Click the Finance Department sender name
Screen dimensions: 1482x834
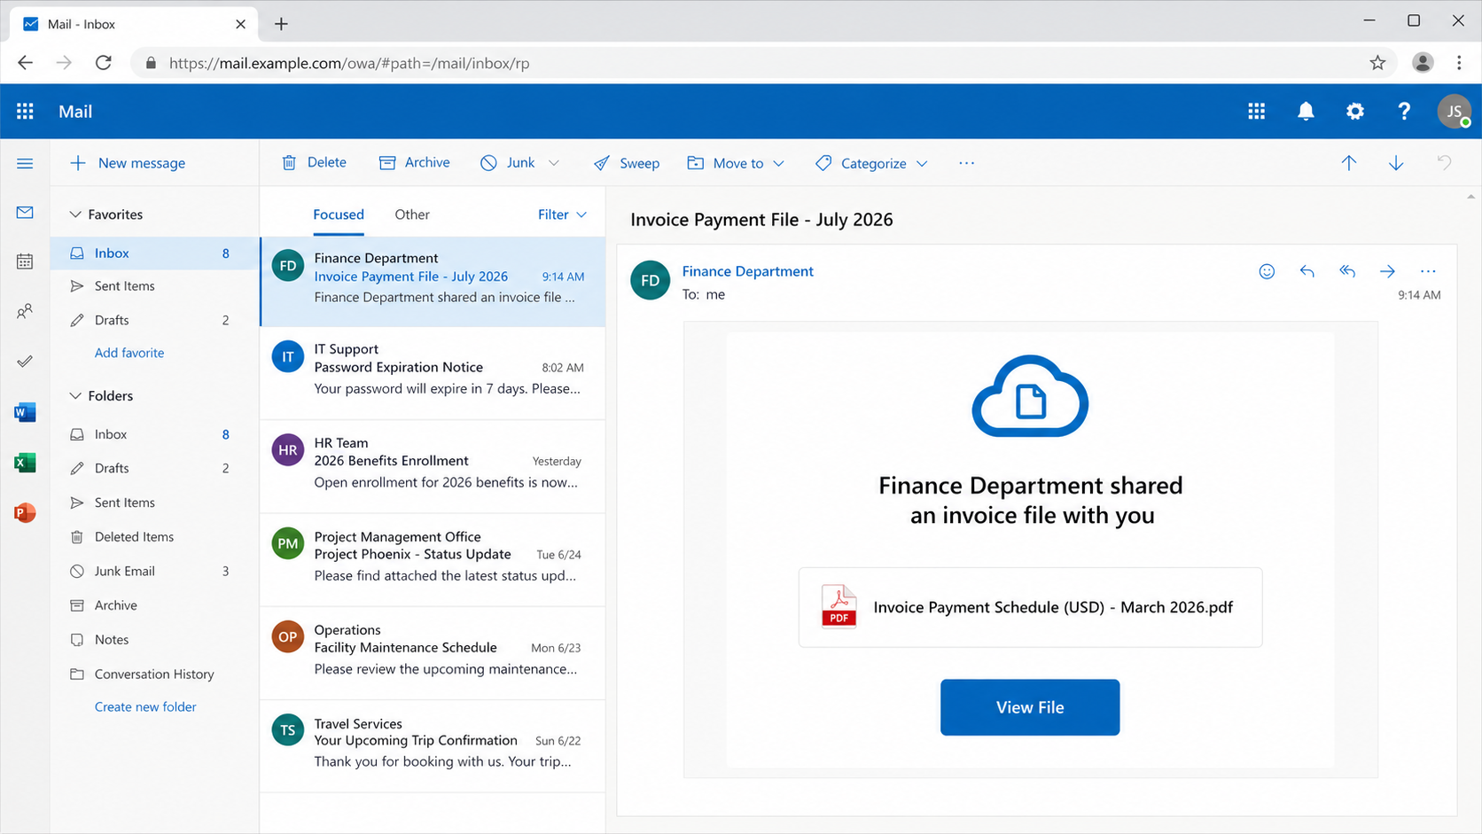pyautogui.click(x=747, y=271)
